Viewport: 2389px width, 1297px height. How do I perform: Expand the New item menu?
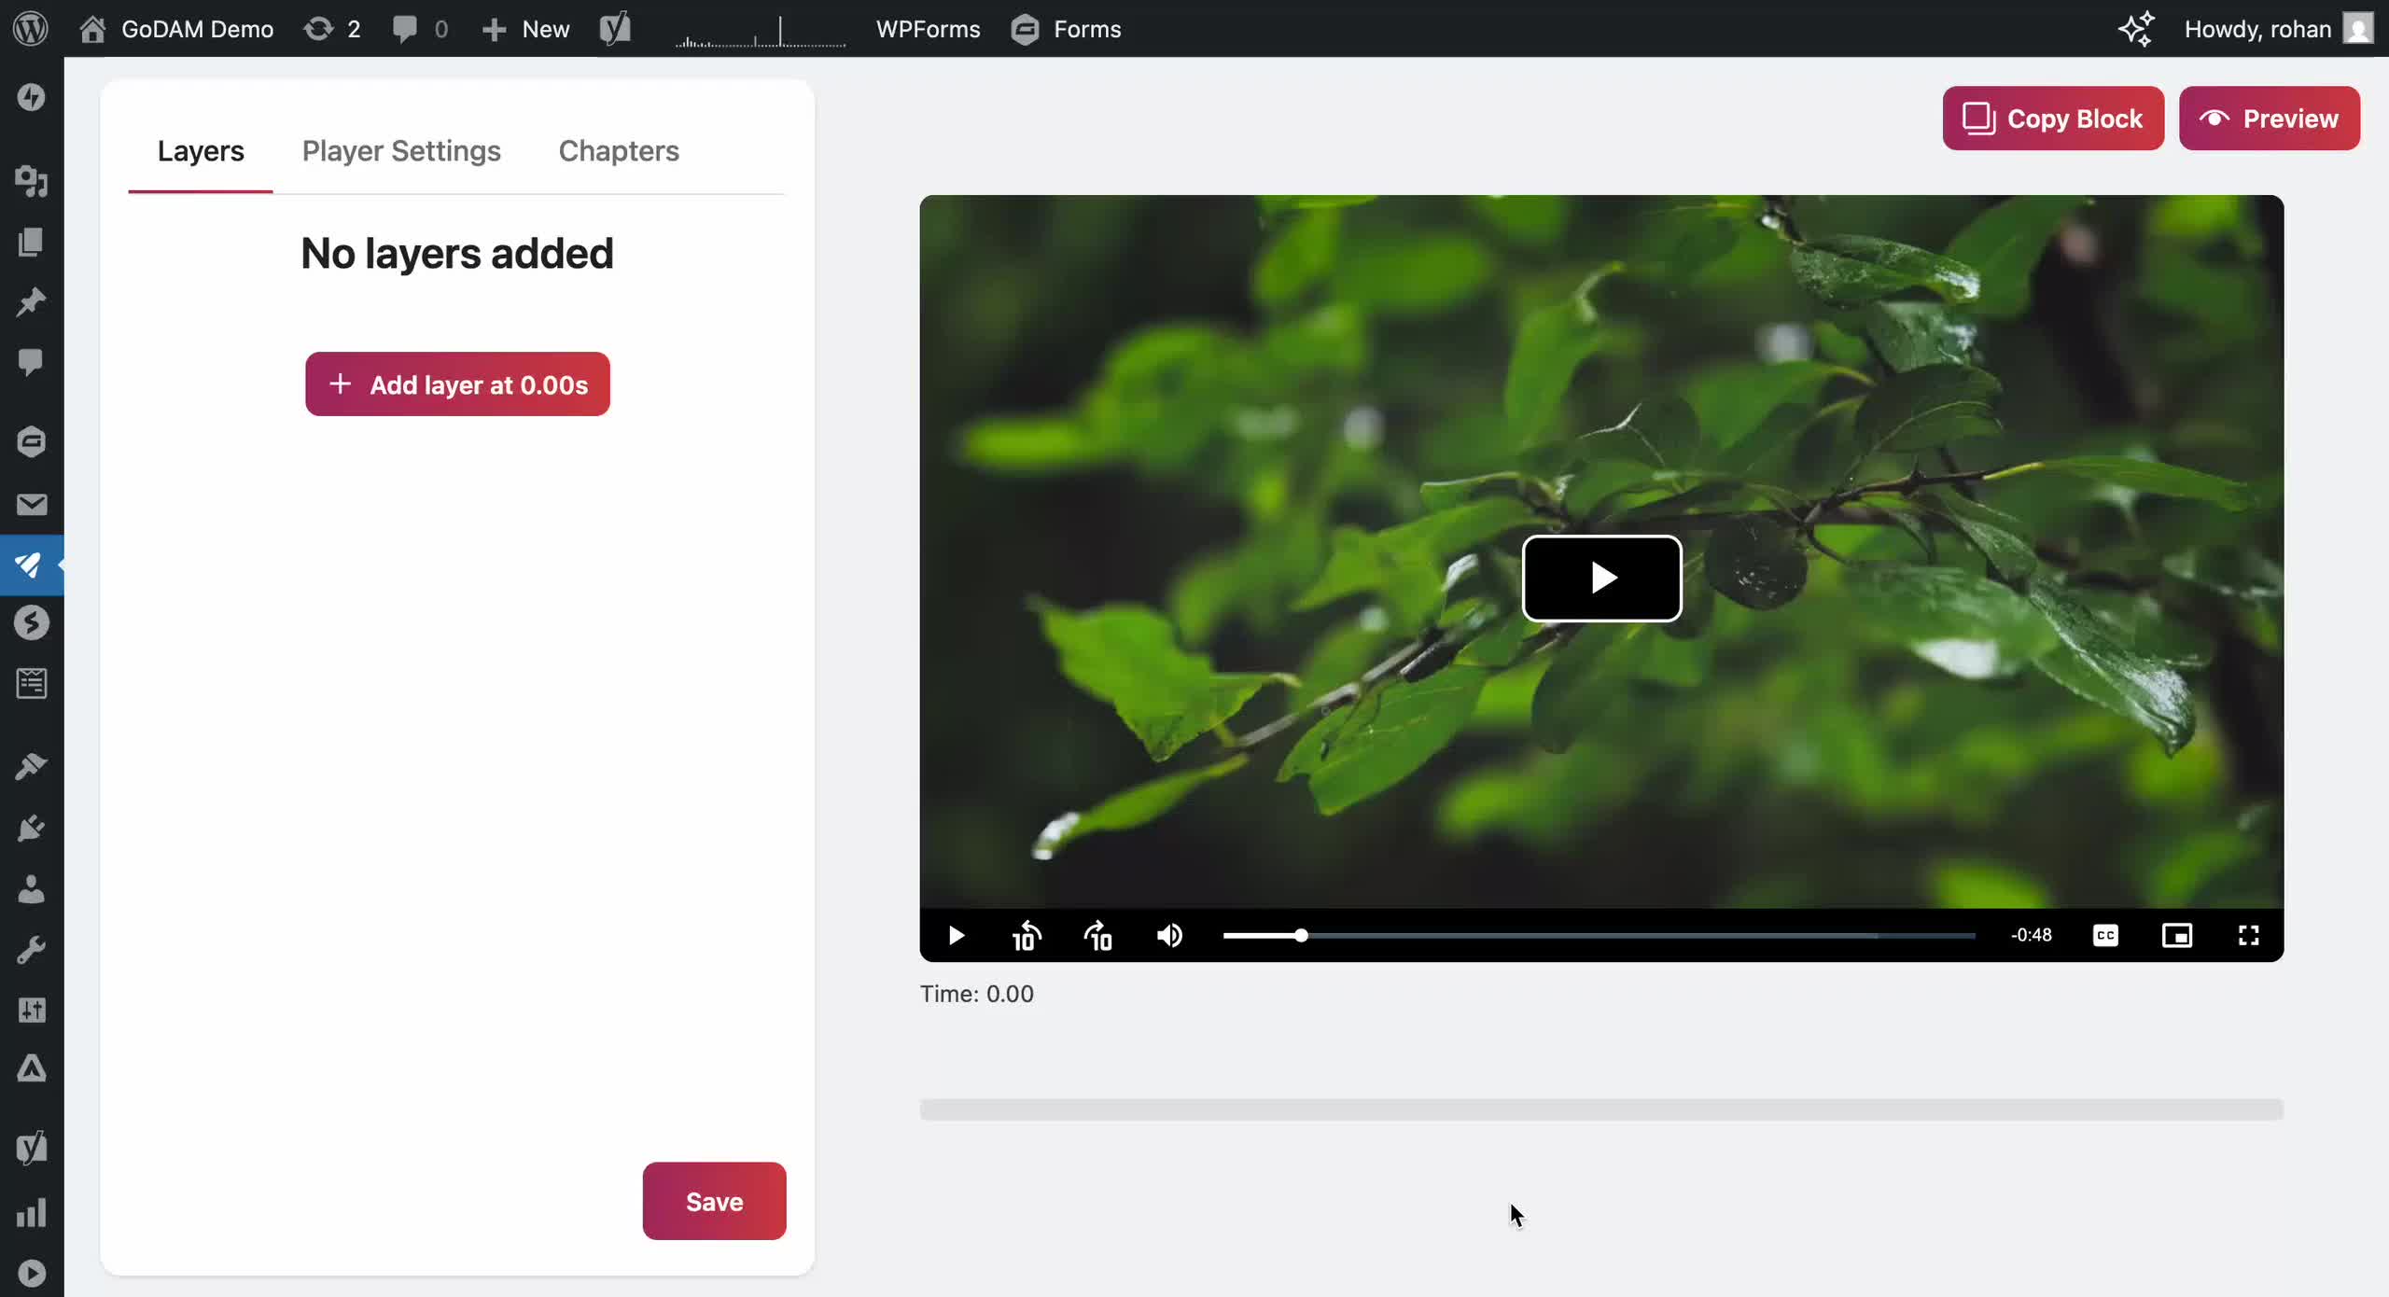click(x=525, y=29)
